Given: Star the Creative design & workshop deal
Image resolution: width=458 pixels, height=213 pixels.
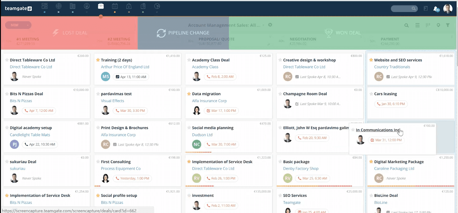Looking at the screenshot, I should coord(280,60).
